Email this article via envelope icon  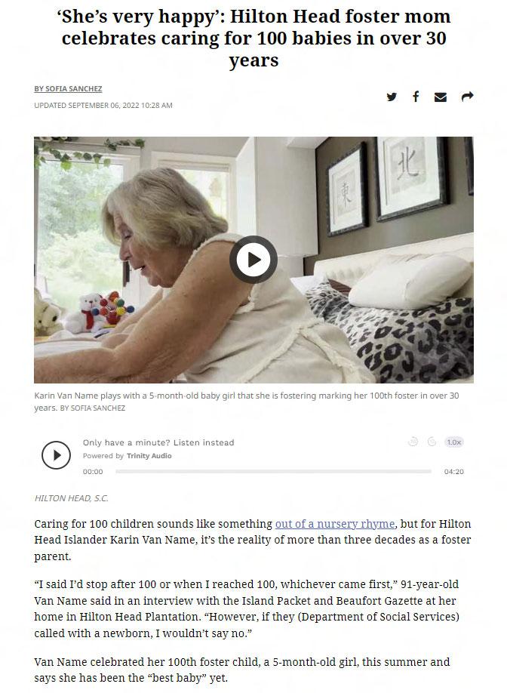pos(441,97)
